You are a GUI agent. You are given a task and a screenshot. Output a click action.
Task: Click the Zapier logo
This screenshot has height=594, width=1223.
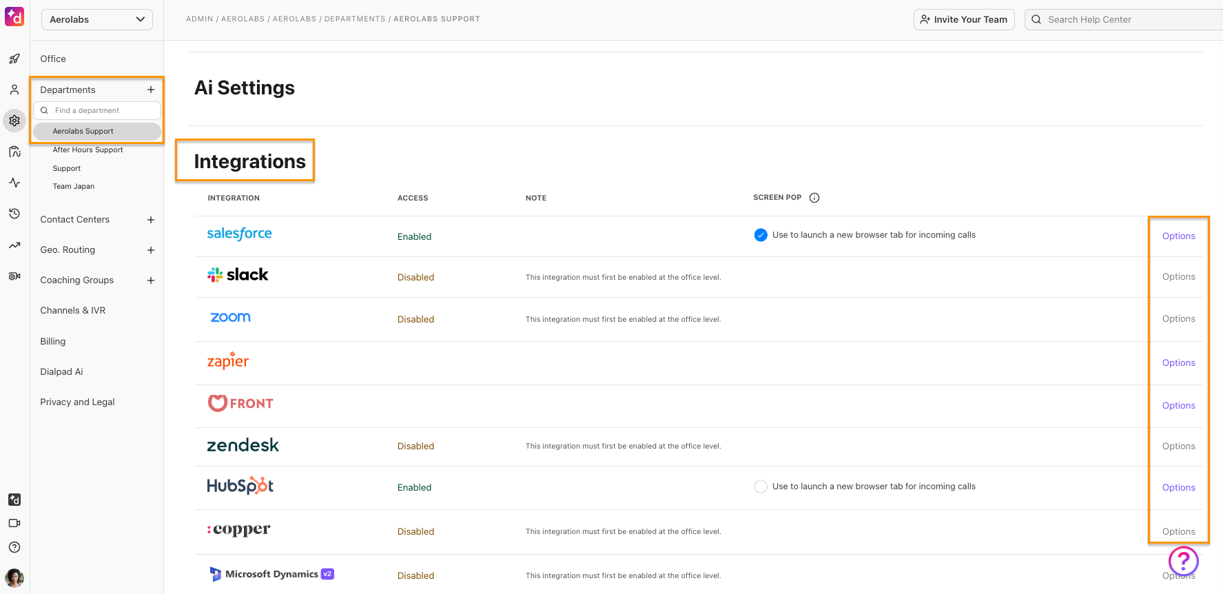pyautogui.click(x=228, y=361)
